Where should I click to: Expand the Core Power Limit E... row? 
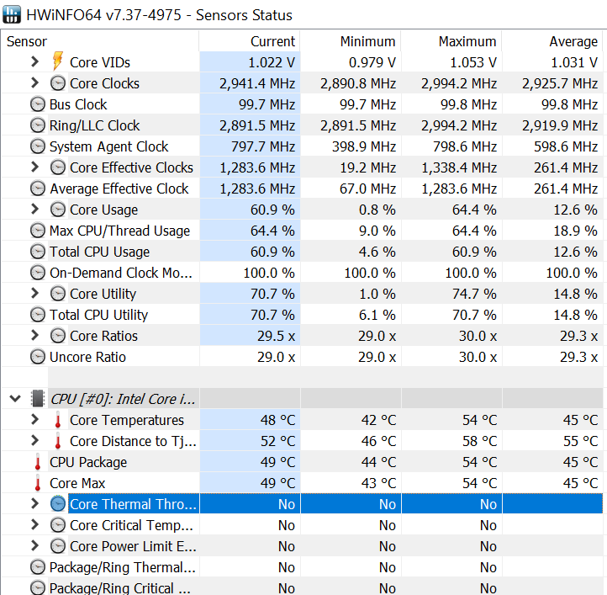[34, 545]
